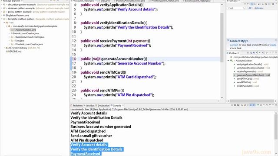The width and height of the screenshot is (278, 156).
Task: Collapse code fold at line 12
Action: tap(77, 41)
